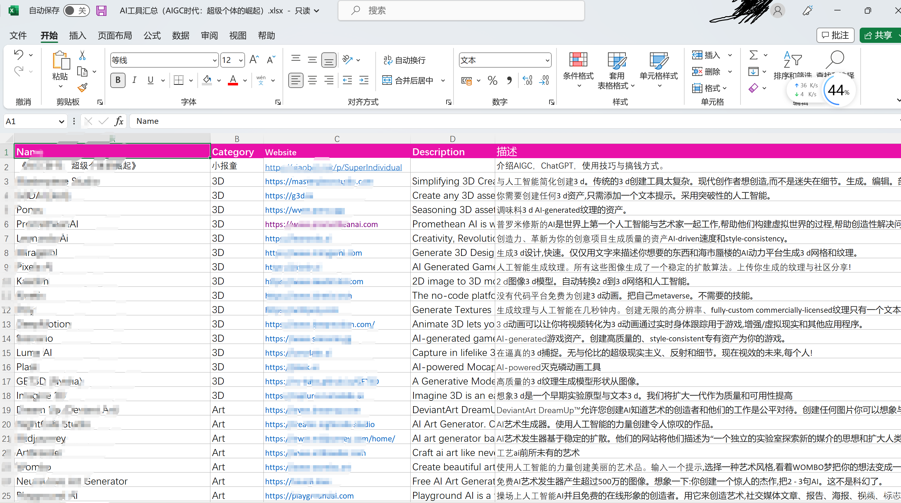Viewport: 901px width, 503px height.
Task: Open the 套用表格格式 table format menu
Action: 616,70
